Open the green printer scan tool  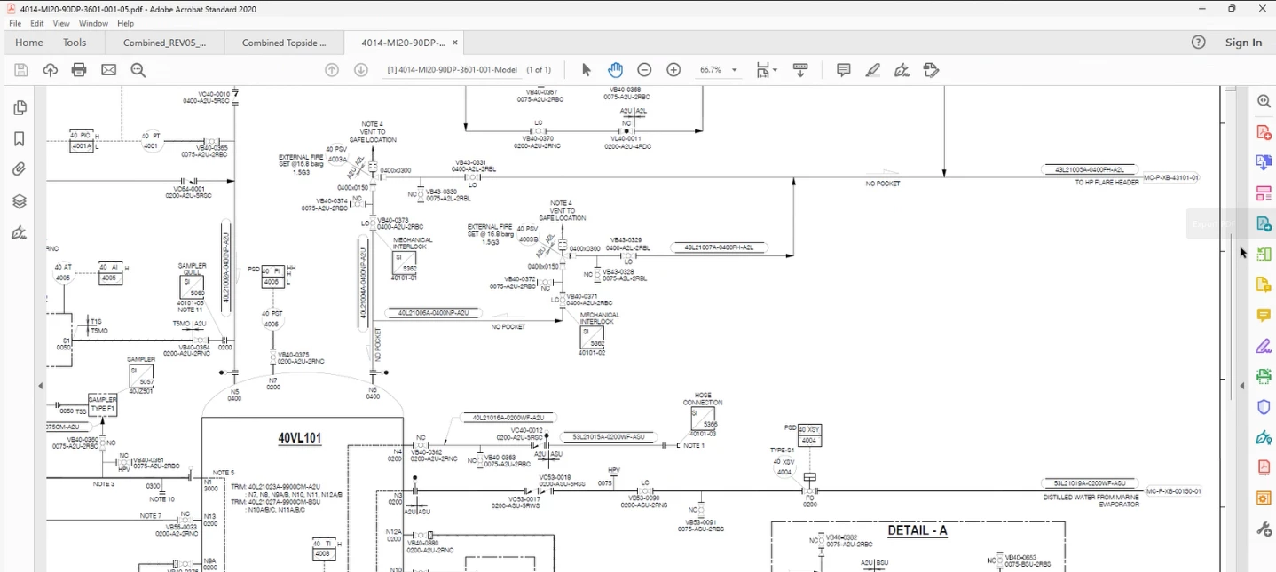(x=1264, y=376)
